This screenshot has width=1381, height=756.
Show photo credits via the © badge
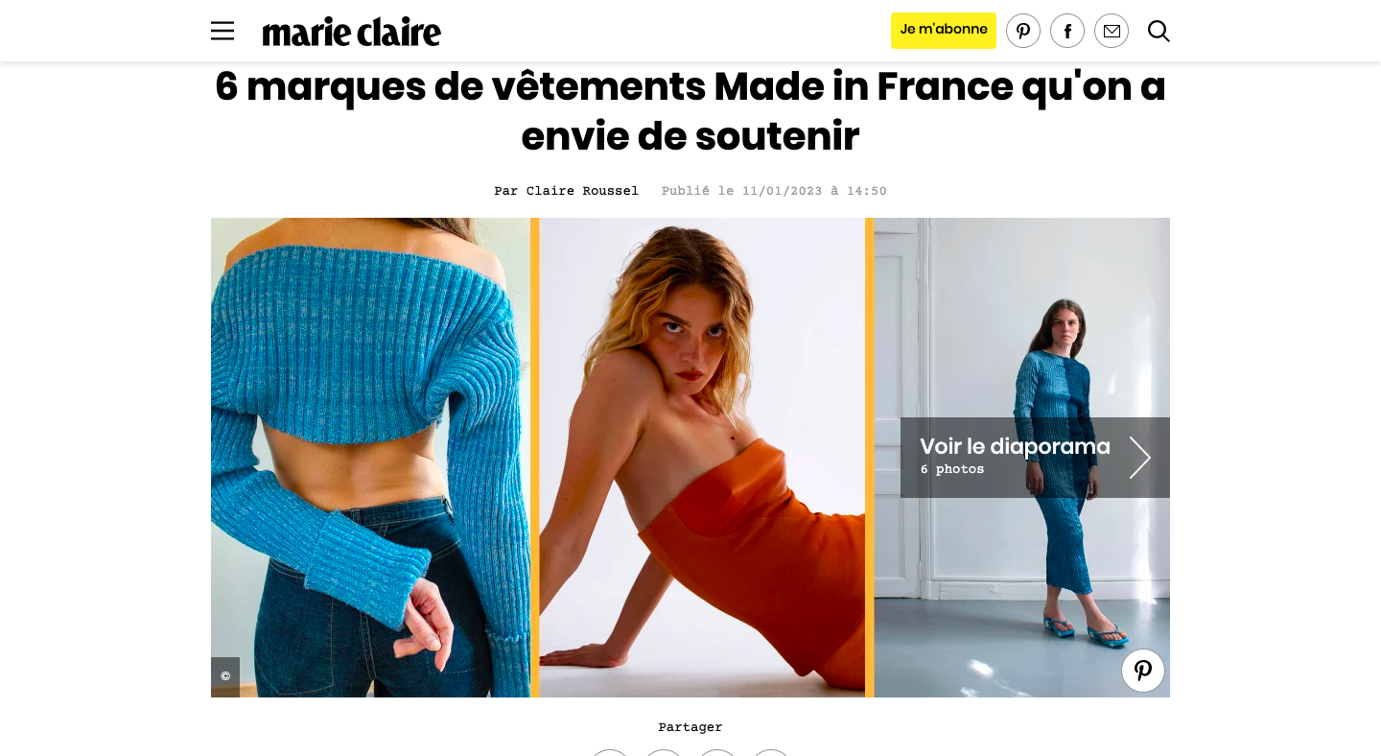pos(225,676)
